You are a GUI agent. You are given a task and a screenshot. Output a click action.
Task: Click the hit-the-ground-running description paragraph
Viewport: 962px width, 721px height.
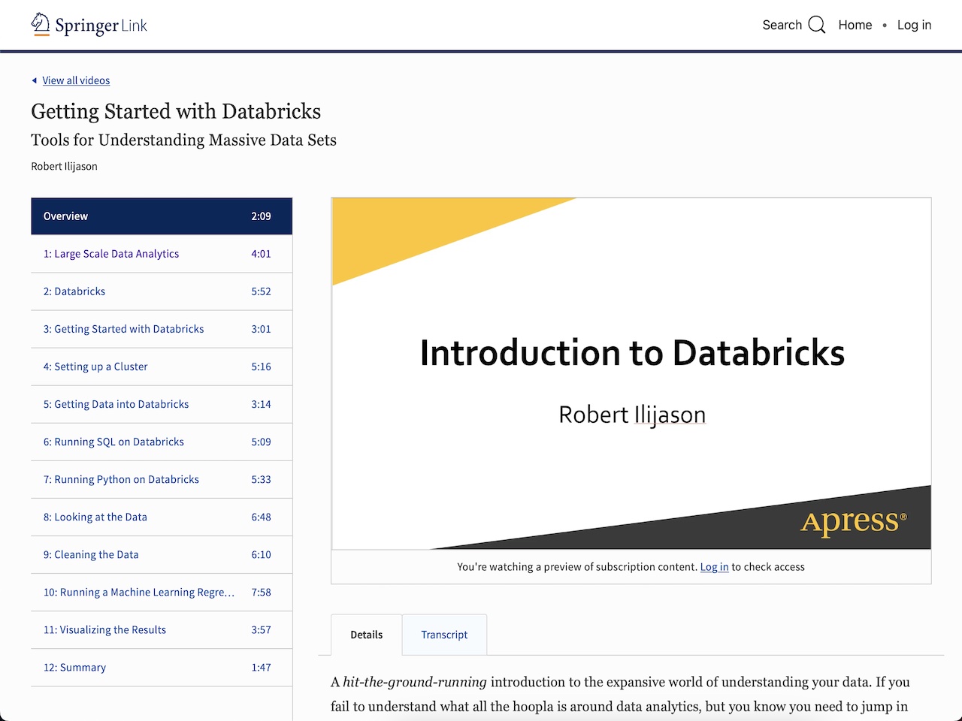coord(620,694)
